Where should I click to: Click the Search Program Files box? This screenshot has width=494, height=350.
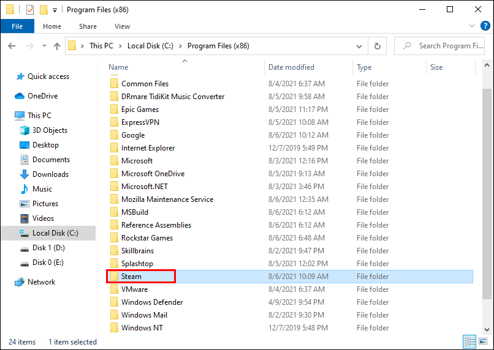pos(439,46)
